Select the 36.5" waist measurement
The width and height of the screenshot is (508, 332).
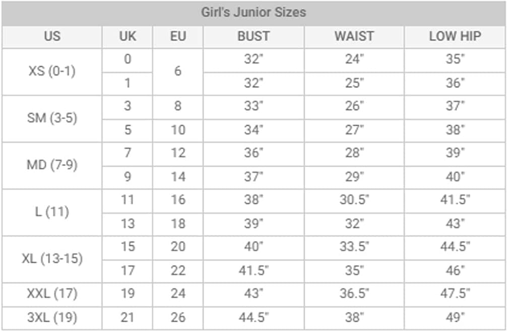354,294
